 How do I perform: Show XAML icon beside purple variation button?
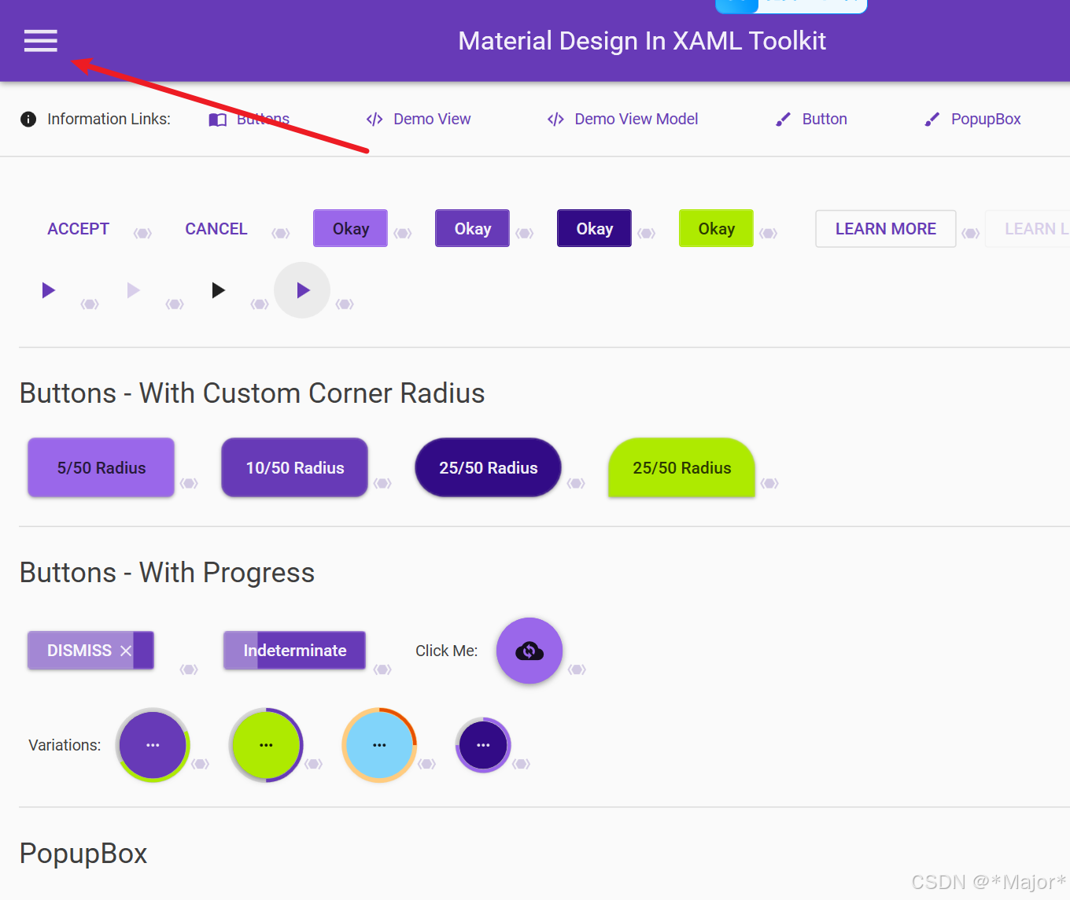tap(201, 764)
